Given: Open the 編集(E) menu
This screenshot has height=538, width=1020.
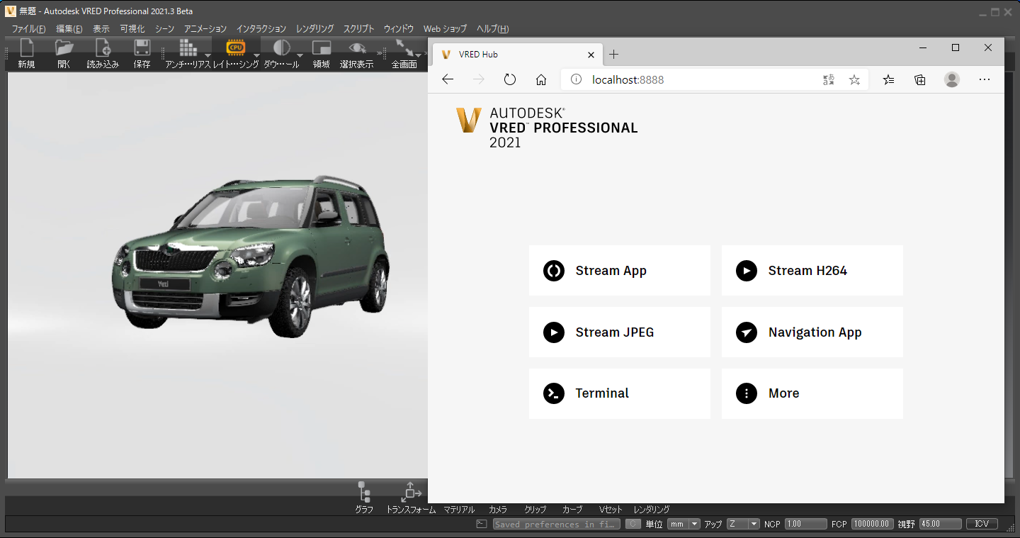Looking at the screenshot, I should (69, 29).
